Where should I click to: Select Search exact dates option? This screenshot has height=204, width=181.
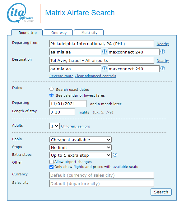[52, 89]
